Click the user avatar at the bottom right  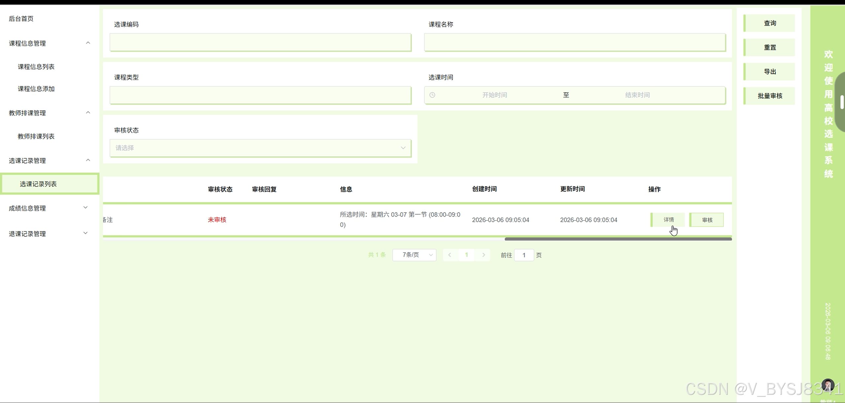[828, 385]
